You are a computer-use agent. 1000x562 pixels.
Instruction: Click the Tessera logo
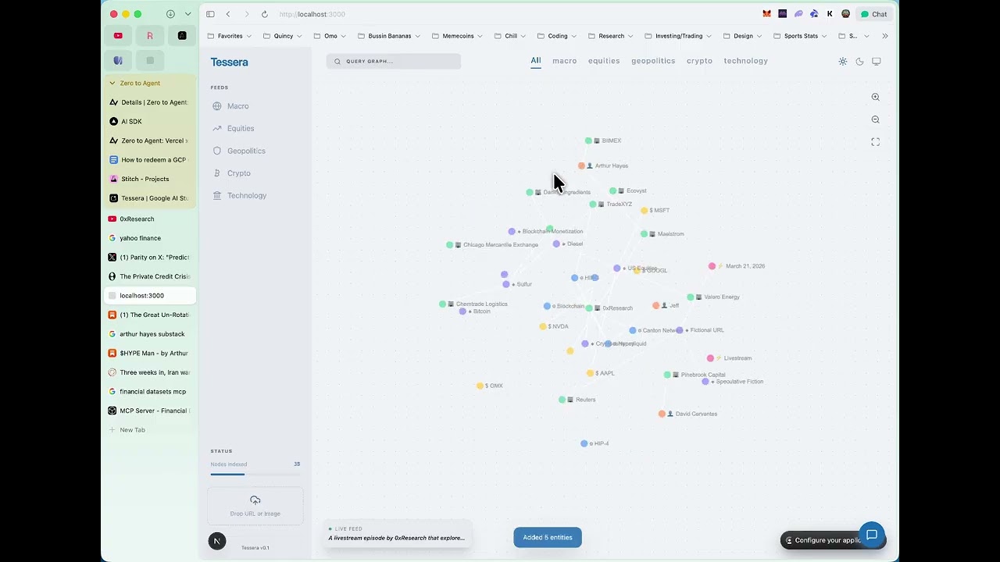[x=229, y=62]
